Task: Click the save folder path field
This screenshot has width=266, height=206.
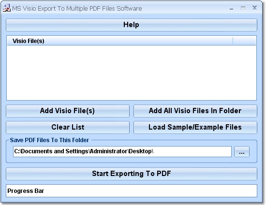Action: (x=122, y=151)
